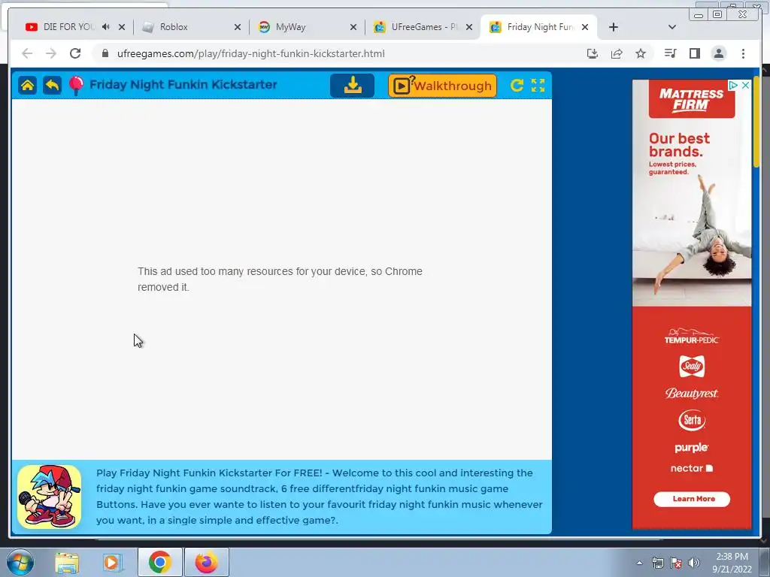Open the Action Center flag icon
Screen dimensions: 770x577
676,563
